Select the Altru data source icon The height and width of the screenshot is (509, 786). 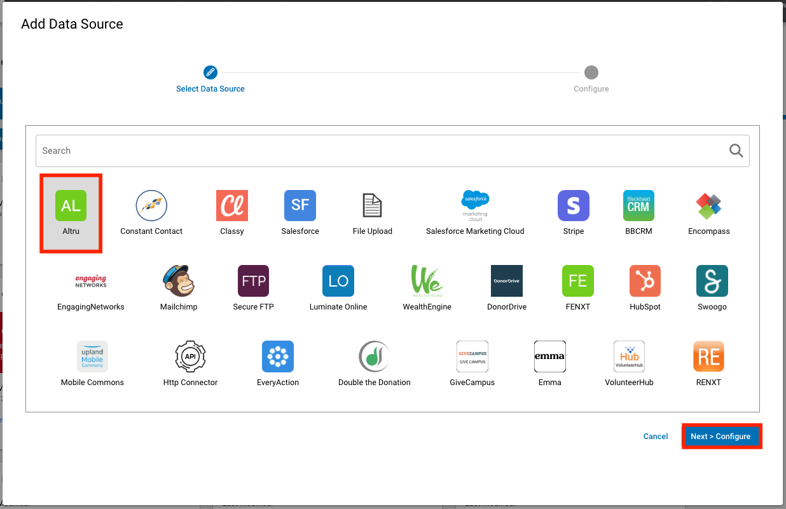tap(71, 205)
